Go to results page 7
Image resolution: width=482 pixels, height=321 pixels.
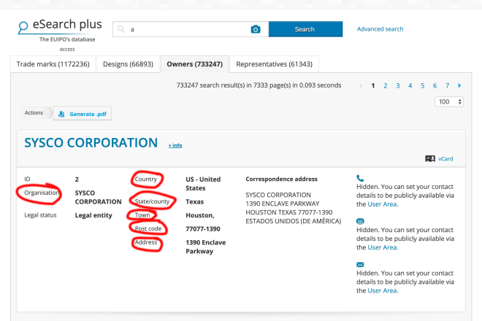(x=447, y=85)
